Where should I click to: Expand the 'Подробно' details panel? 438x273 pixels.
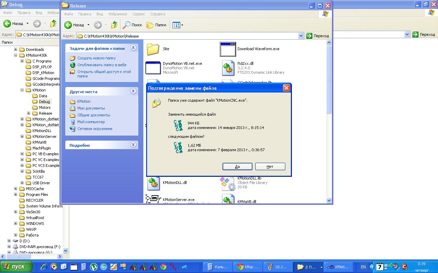[x=133, y=145]
